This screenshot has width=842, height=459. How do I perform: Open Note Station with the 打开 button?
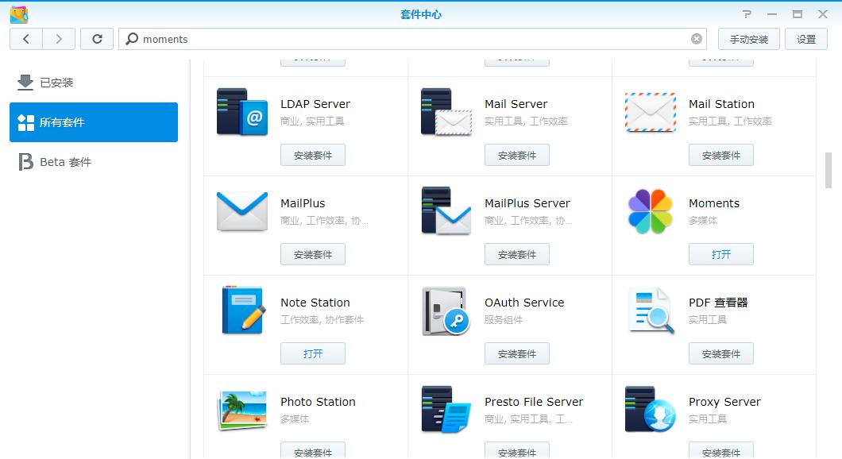[x=312, y=353]
